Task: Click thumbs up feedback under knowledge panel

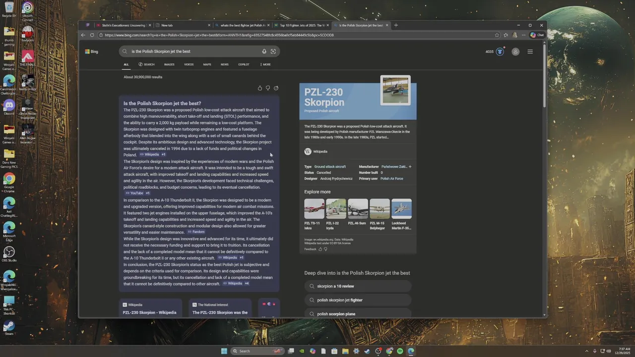Action: [320, 249]
